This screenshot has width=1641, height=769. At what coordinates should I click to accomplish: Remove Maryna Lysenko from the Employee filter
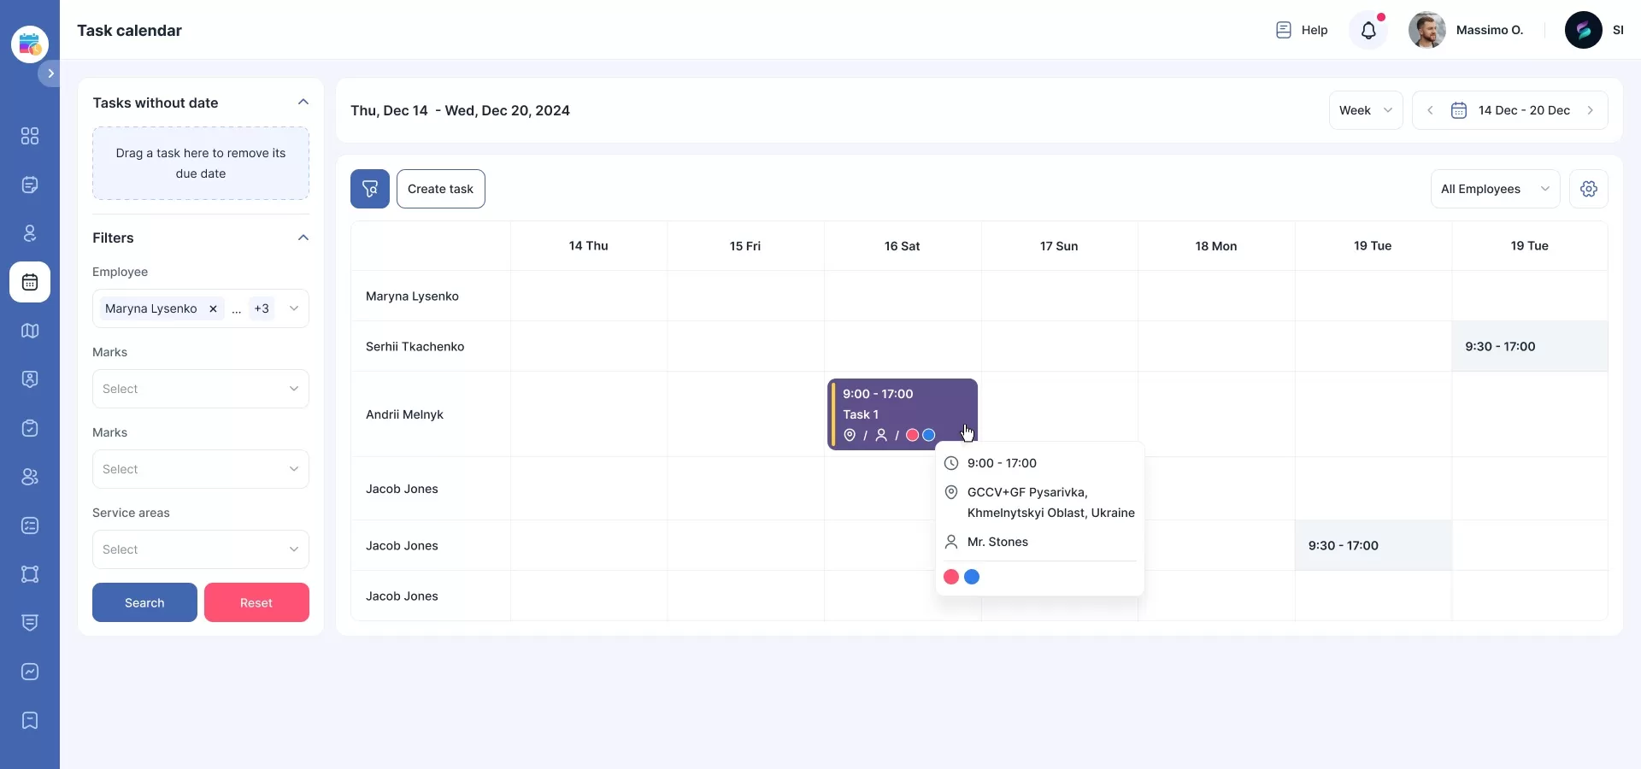(213, 309)
